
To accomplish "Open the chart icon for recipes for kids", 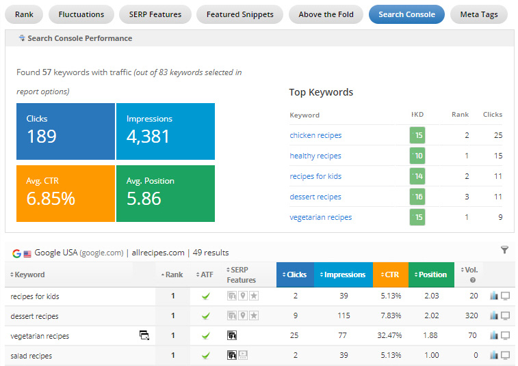I will (494, 296).
